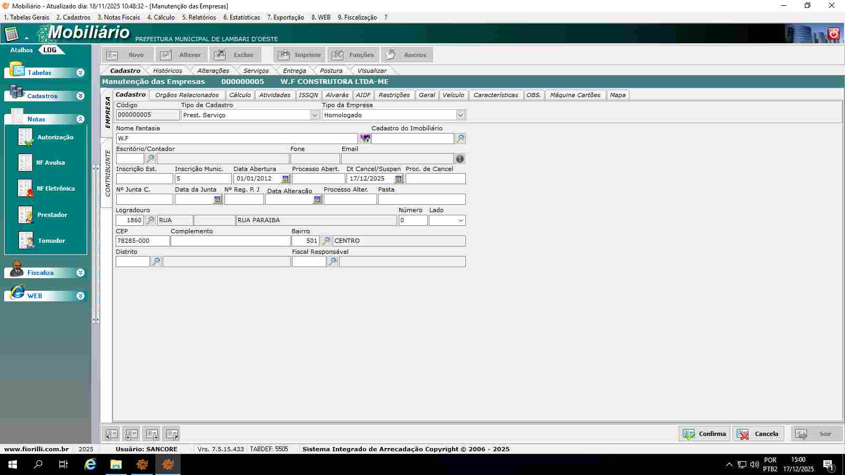Open the 5. Relatórios menu
This screenshot has height=475, width=845.
[199, 17]
